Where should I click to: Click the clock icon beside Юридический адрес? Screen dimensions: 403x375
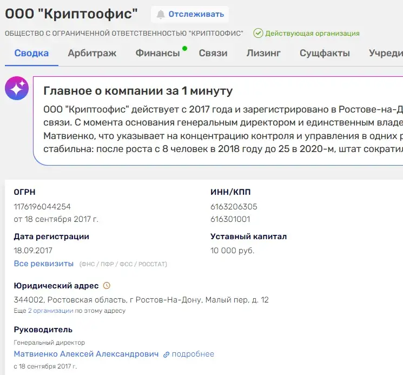tap(107, 286)
